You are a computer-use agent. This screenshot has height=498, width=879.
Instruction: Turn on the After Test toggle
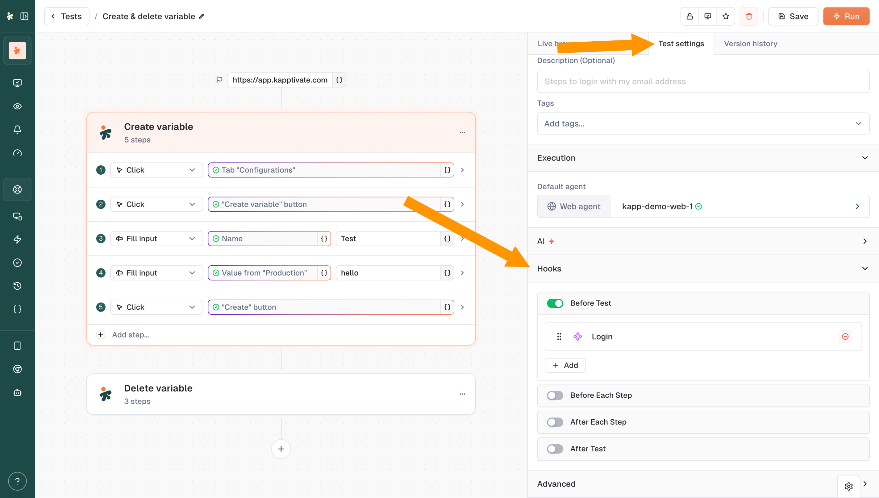(x=555, y=449)
